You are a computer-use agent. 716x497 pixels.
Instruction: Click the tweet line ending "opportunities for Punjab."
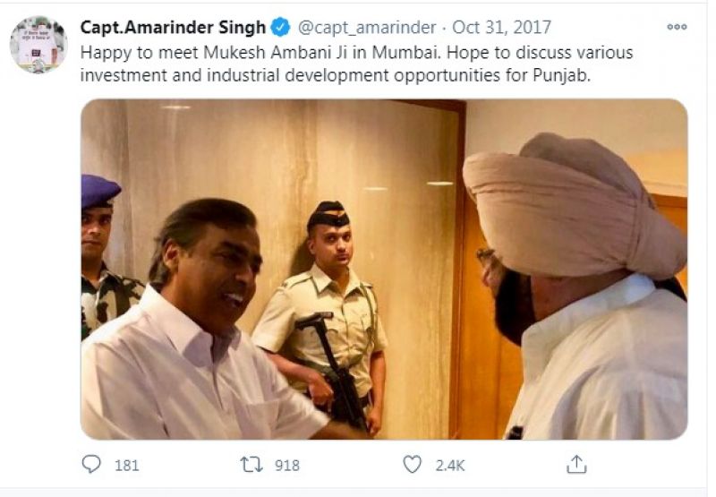pos(336,74)
